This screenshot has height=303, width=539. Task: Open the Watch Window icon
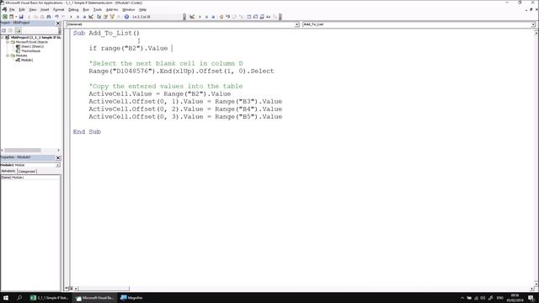point(262,17)
